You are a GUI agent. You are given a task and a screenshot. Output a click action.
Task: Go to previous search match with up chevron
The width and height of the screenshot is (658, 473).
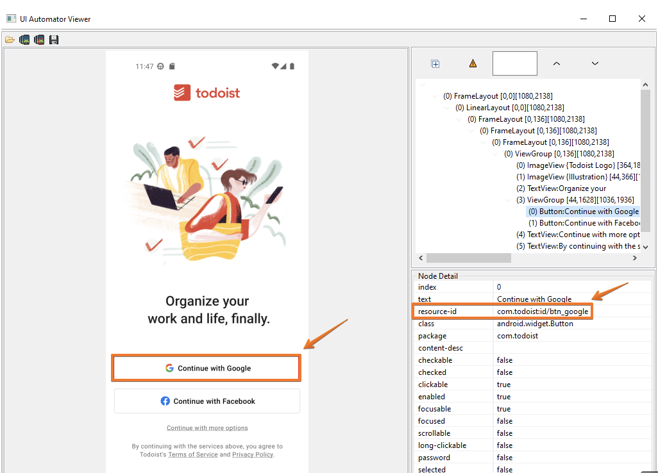(557, 63)
